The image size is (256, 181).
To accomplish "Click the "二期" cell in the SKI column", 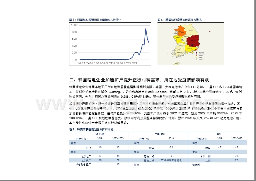I will 208,160.
